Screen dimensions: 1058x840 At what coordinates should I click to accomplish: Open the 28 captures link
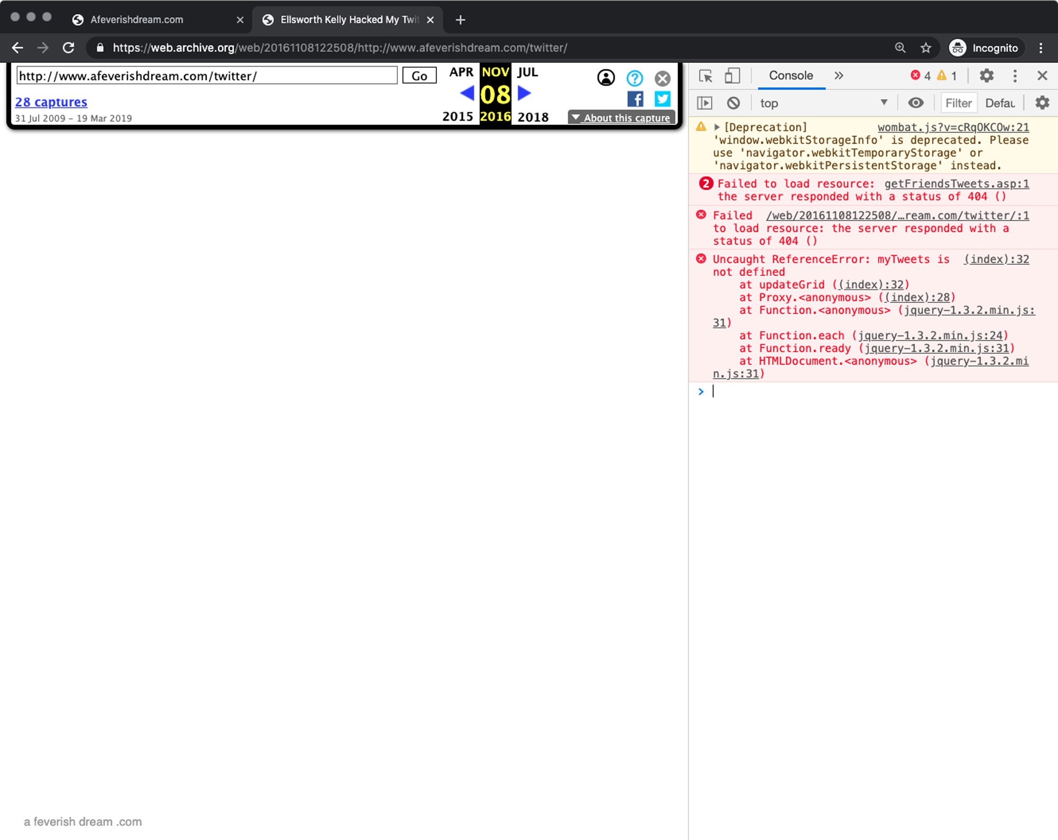coord(51,102)
